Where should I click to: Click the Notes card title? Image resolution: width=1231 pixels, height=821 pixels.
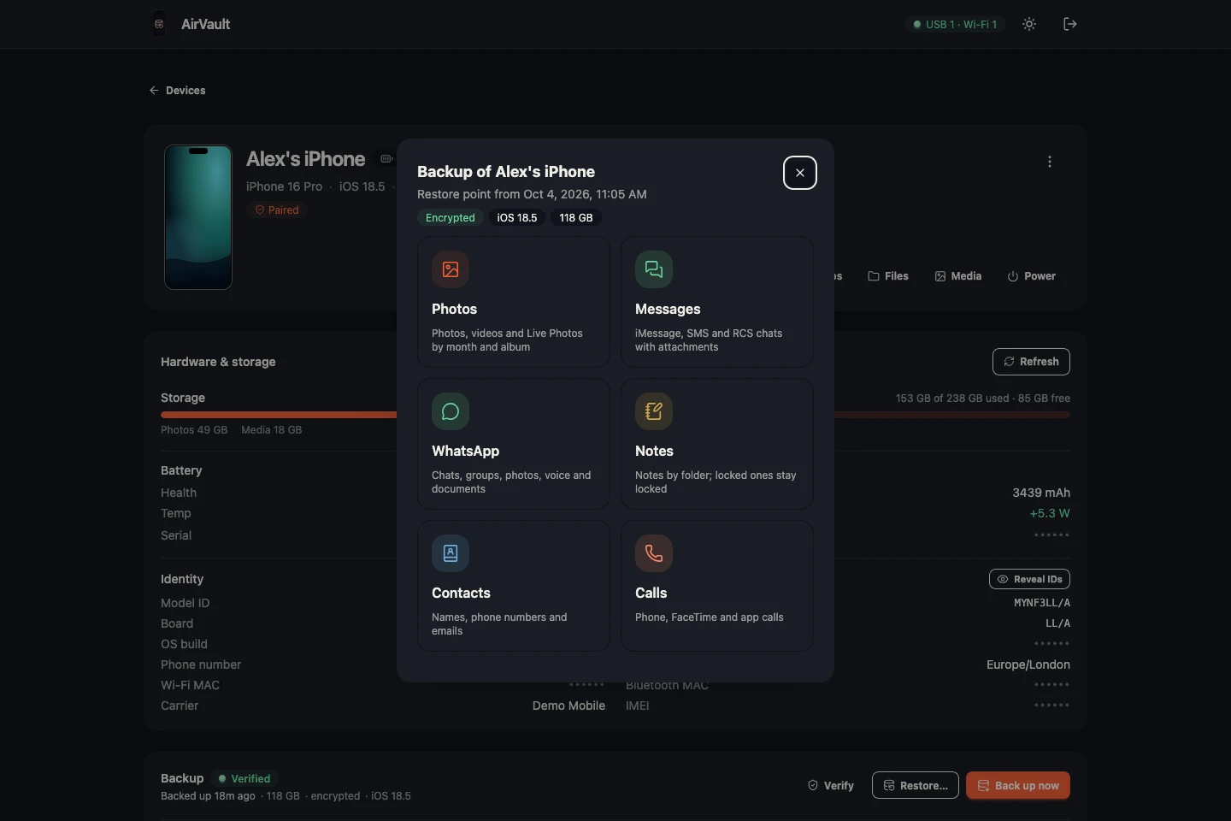coord(654,451)
